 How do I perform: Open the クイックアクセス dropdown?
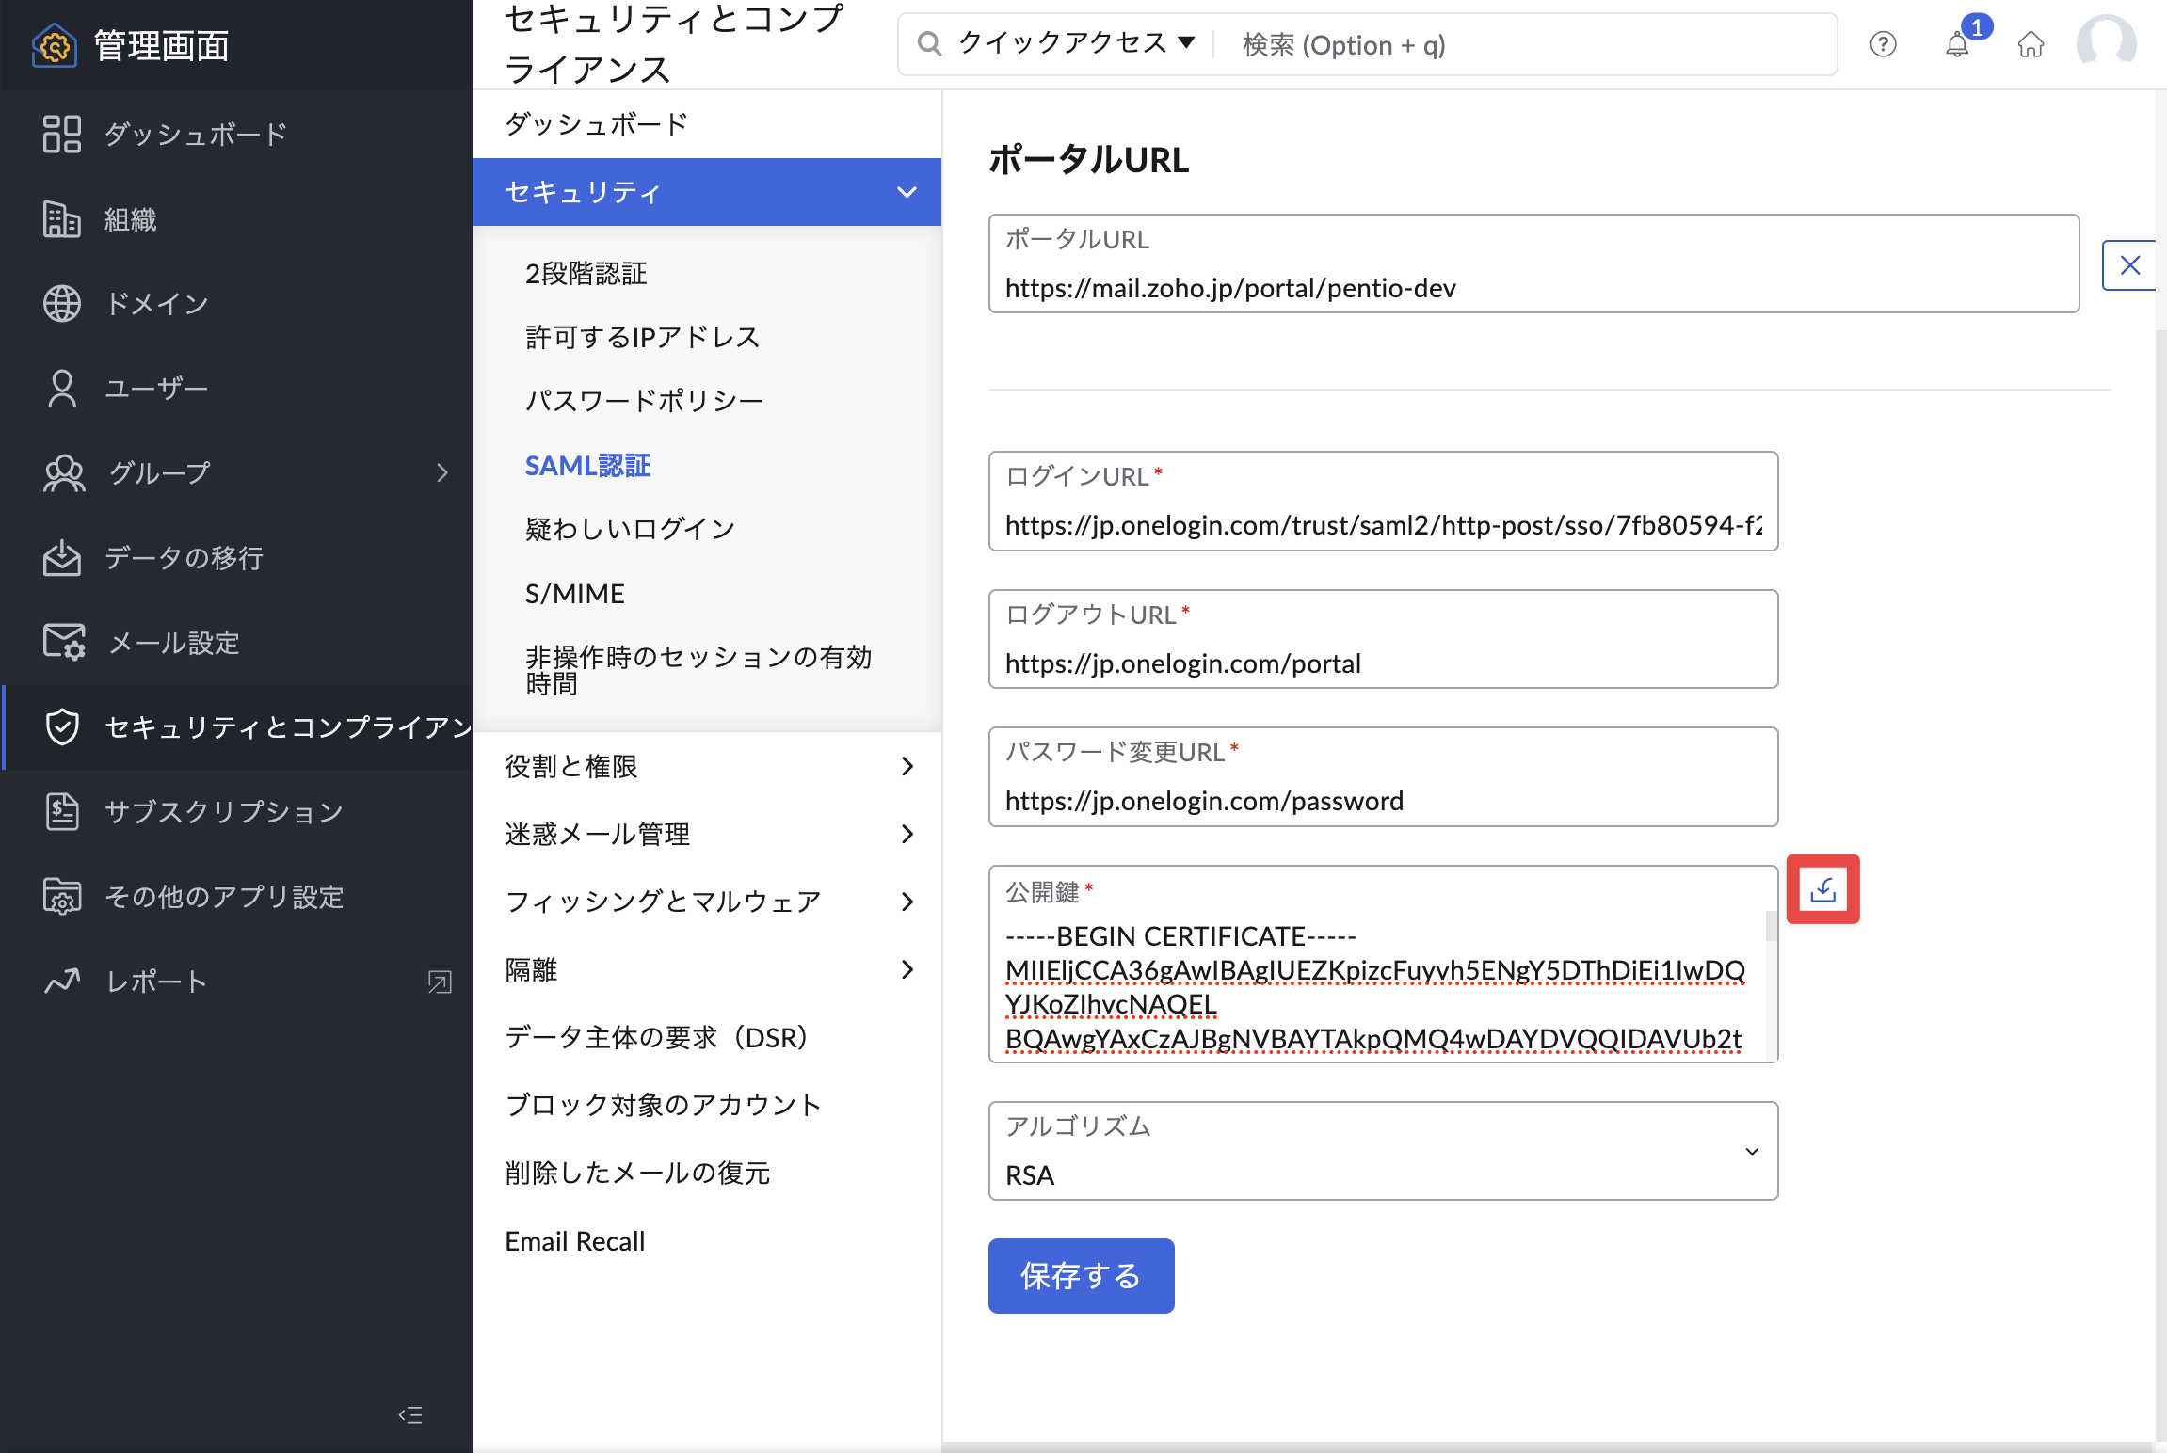click(x=1076, y=43)
